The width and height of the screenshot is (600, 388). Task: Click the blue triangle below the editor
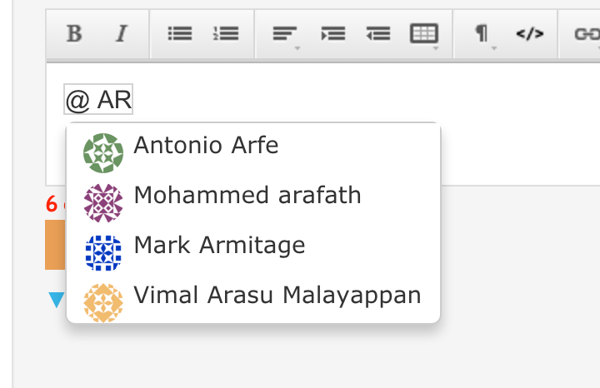pos(56,299)
